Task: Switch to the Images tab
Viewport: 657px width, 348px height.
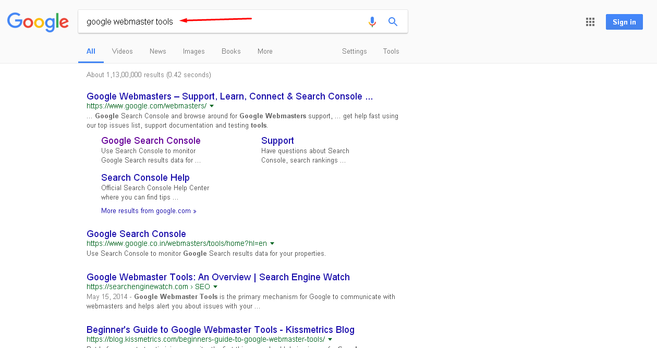Action: (194, 52)
